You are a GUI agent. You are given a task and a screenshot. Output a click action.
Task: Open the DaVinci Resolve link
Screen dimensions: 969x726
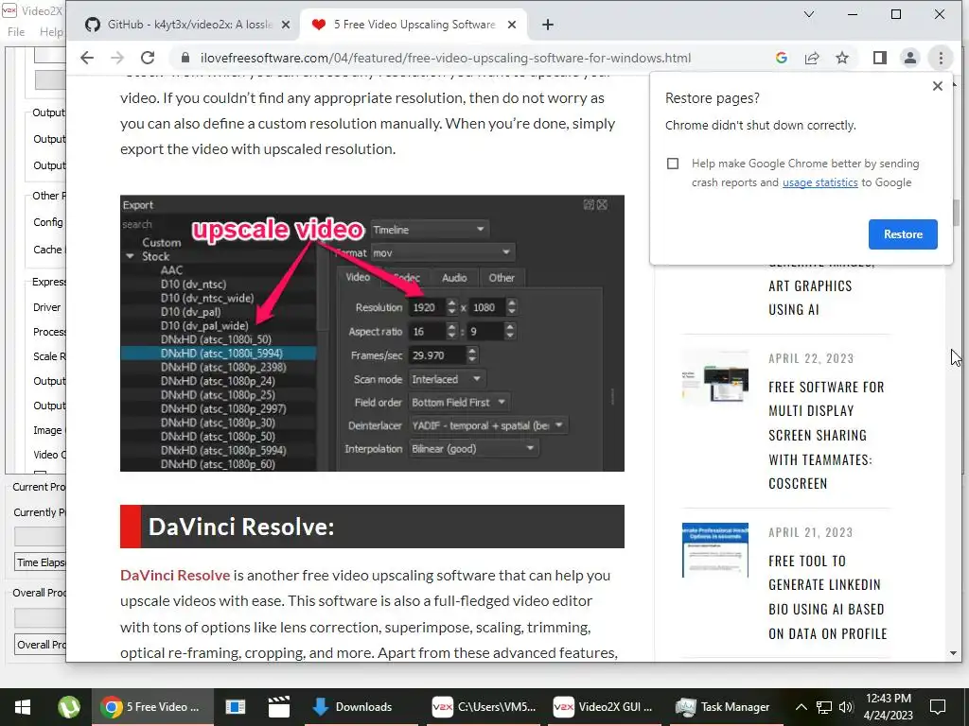click(175, 576)
